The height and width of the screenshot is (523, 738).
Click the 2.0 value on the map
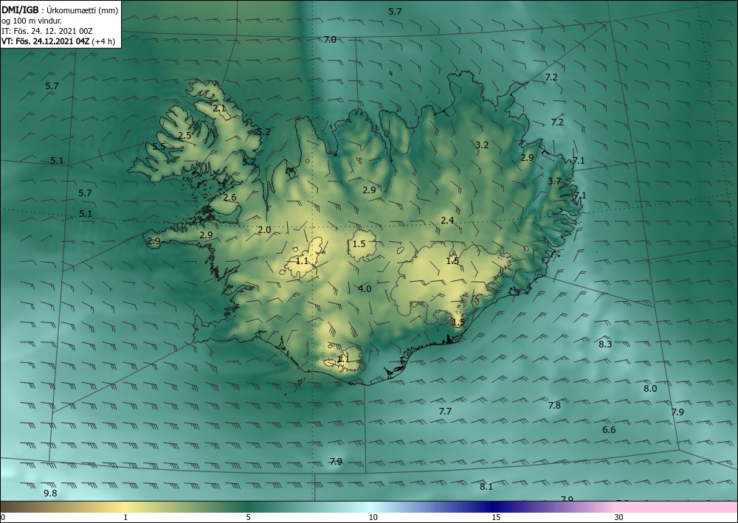click(x=264, y=230)
